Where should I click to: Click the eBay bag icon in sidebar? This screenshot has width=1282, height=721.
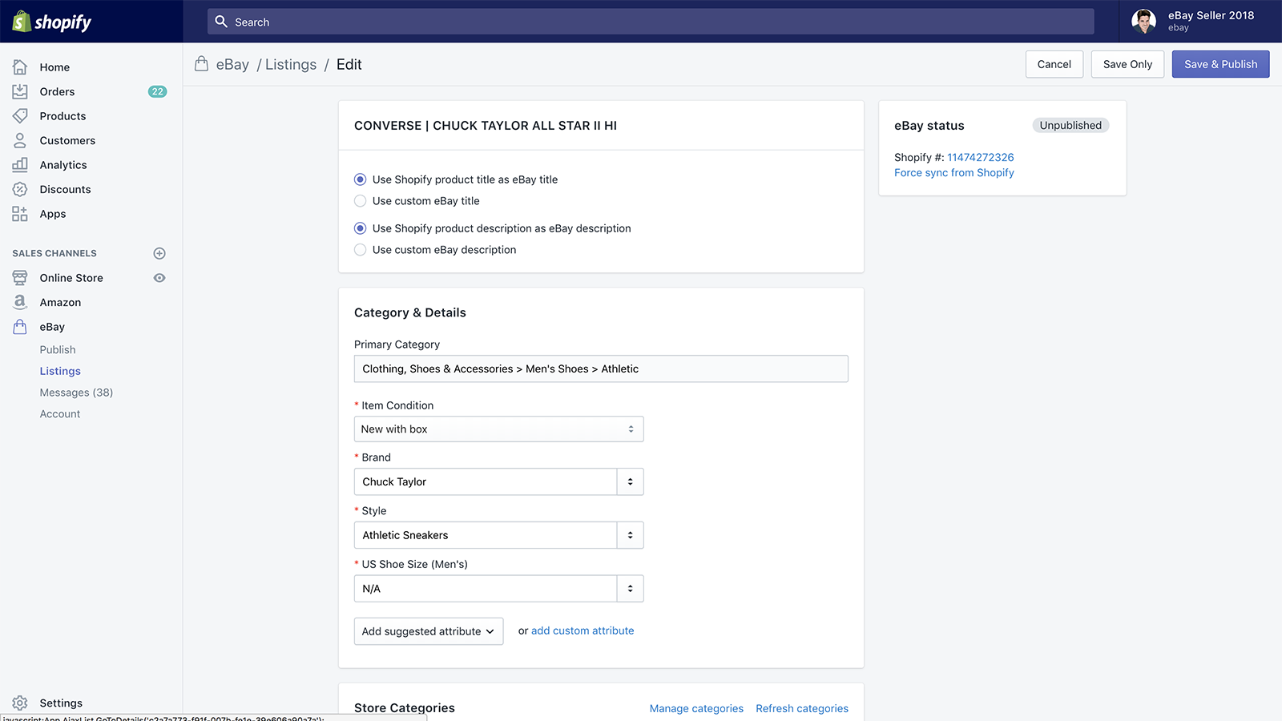point(20,327)
